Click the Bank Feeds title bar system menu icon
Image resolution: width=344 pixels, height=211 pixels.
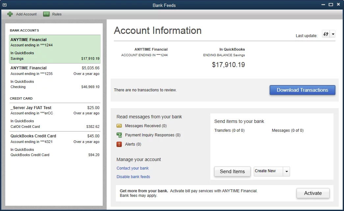5,5
